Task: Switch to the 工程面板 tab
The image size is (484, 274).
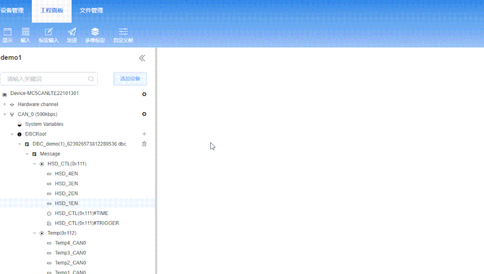Action: pyautogui.click(x=52, y=11)
